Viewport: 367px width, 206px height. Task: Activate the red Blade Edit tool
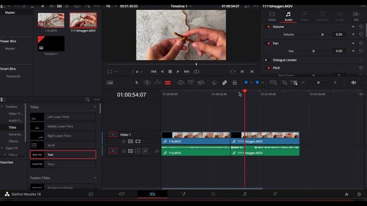click(168, 82)
